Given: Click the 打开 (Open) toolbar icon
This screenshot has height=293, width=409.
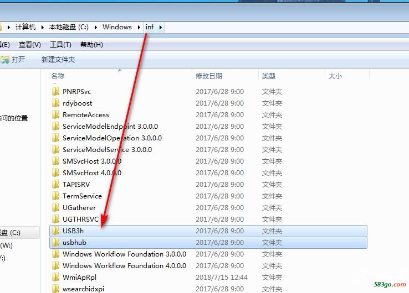Looking at the screenshot, I should [4, 60].
